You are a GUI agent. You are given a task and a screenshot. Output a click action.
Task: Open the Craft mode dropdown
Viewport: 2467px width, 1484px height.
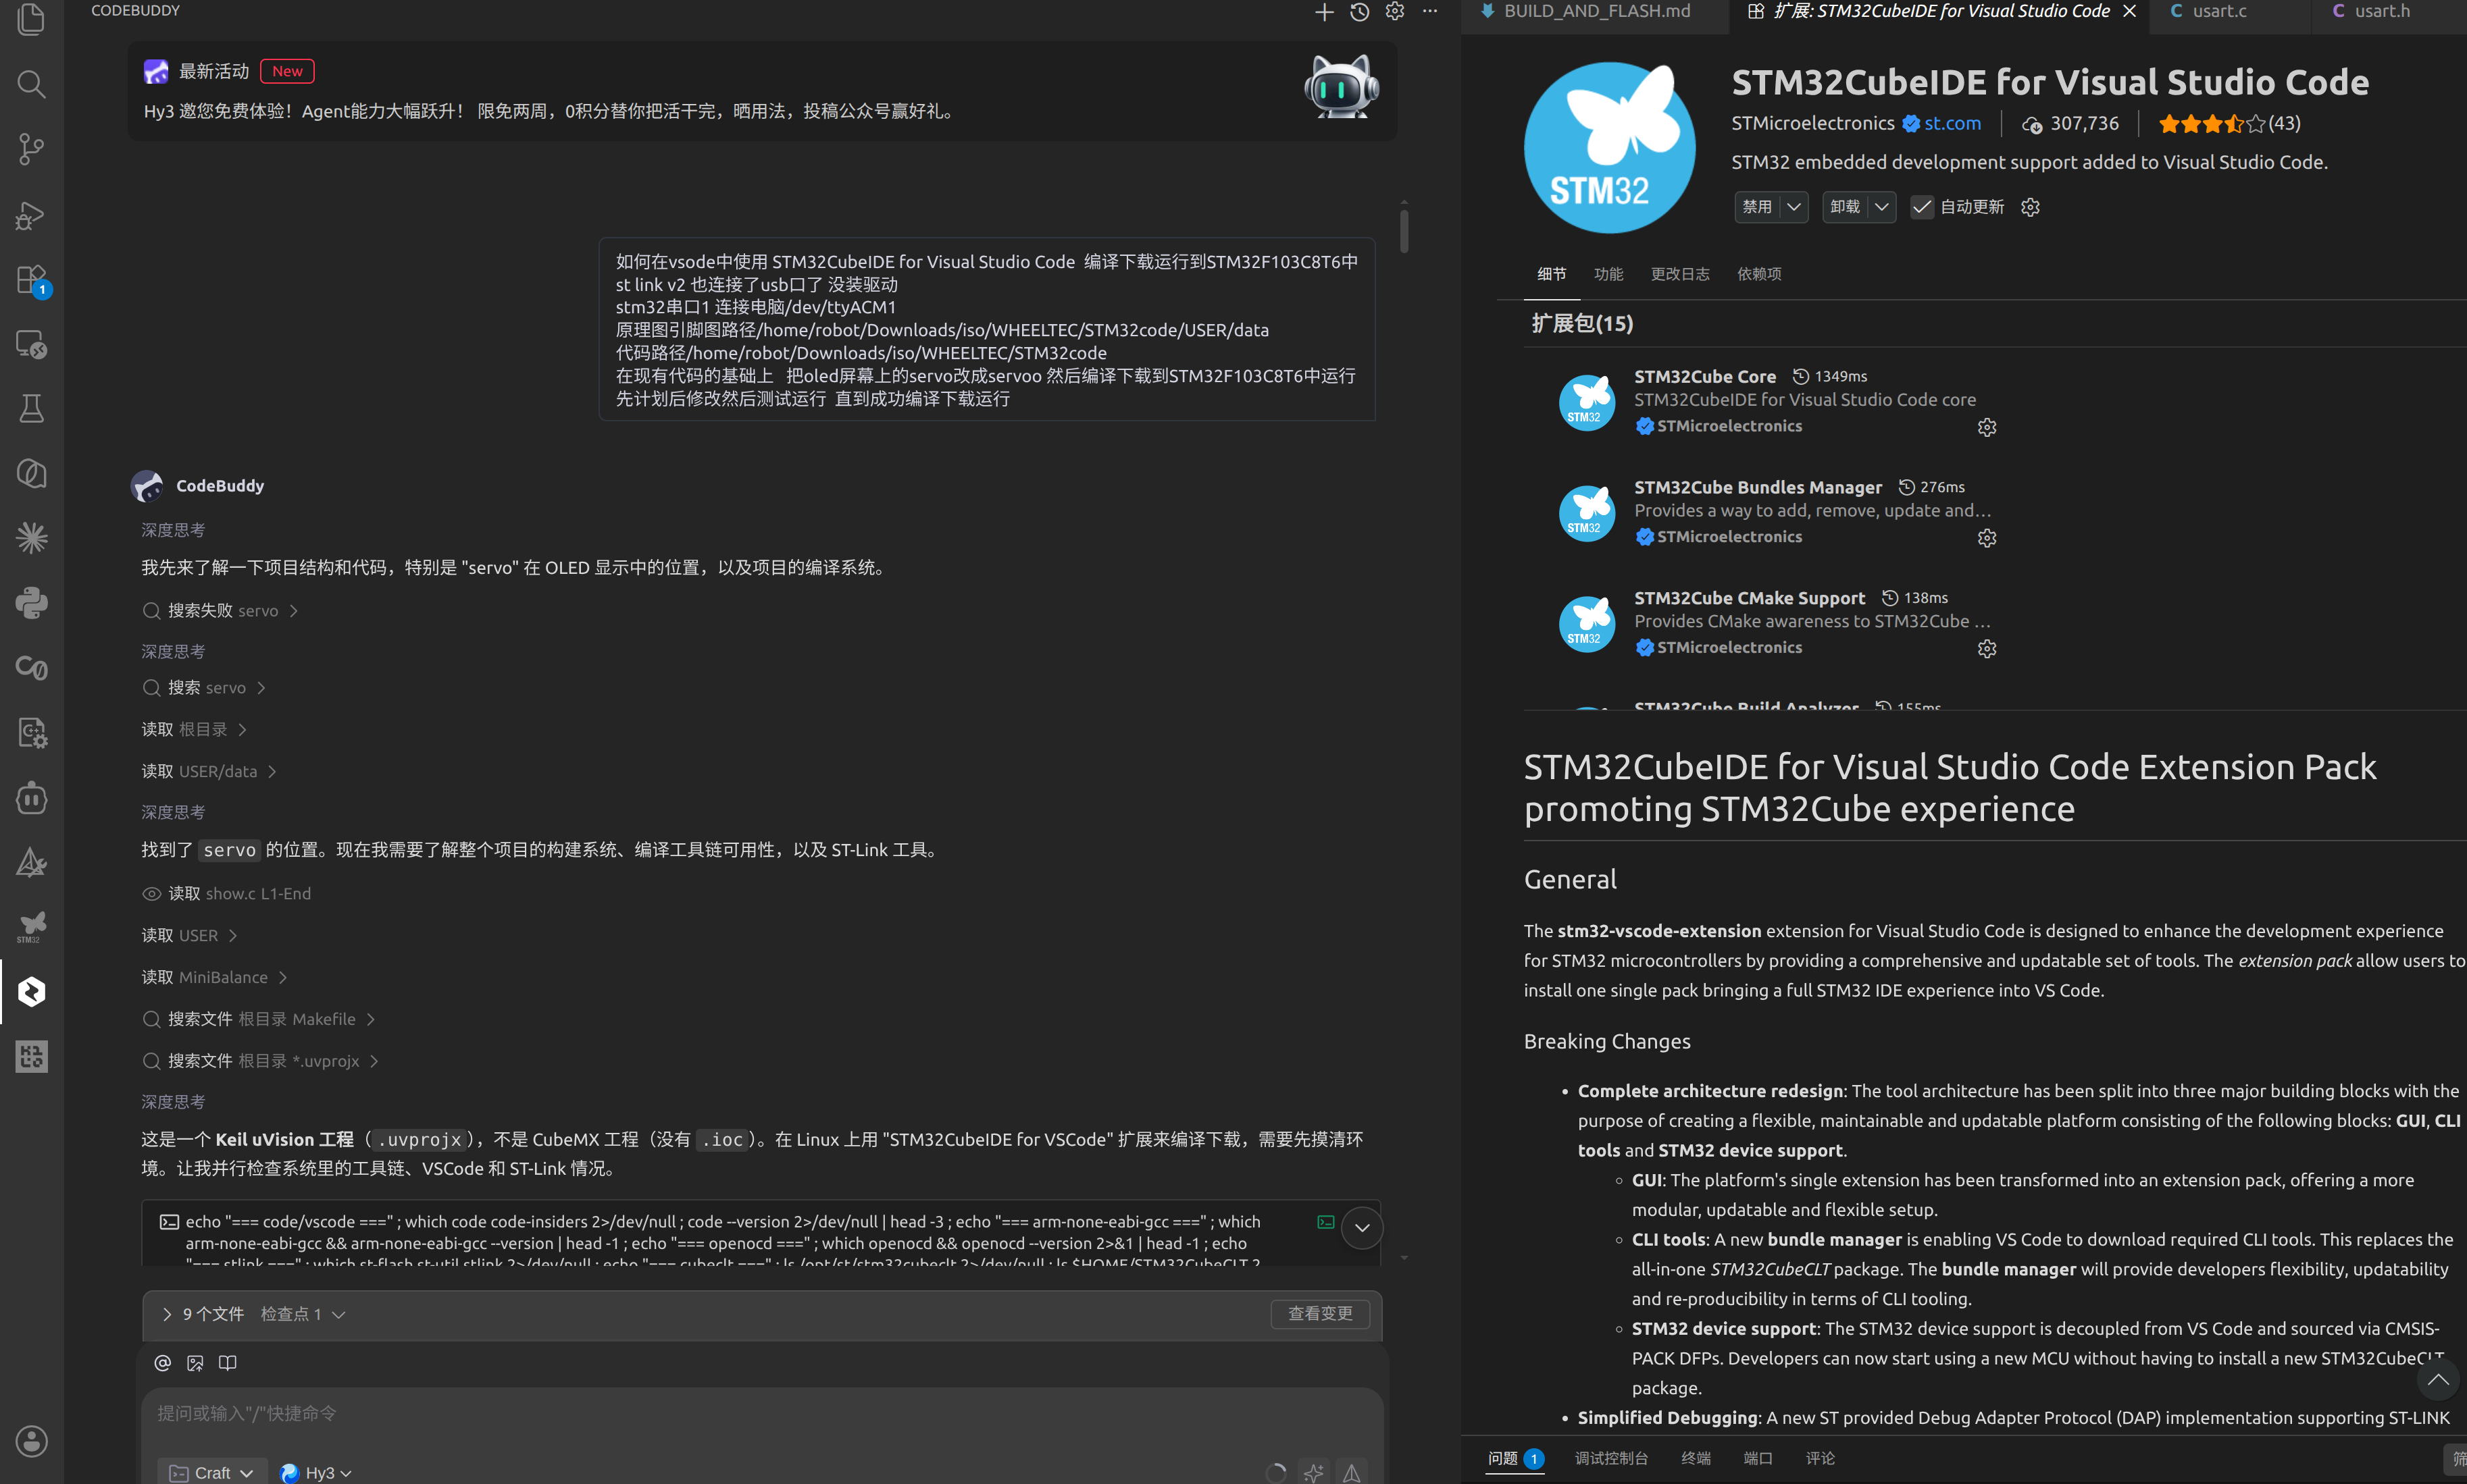click(212, 1472)
